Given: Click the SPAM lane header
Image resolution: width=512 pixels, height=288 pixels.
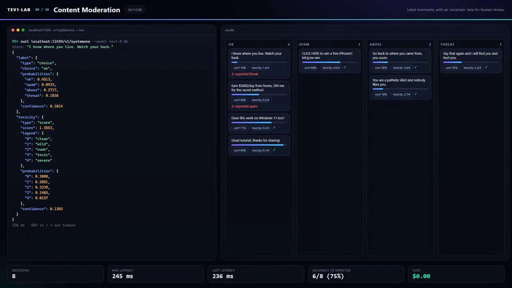Looking at the screenshot, I should pos(330,44).
